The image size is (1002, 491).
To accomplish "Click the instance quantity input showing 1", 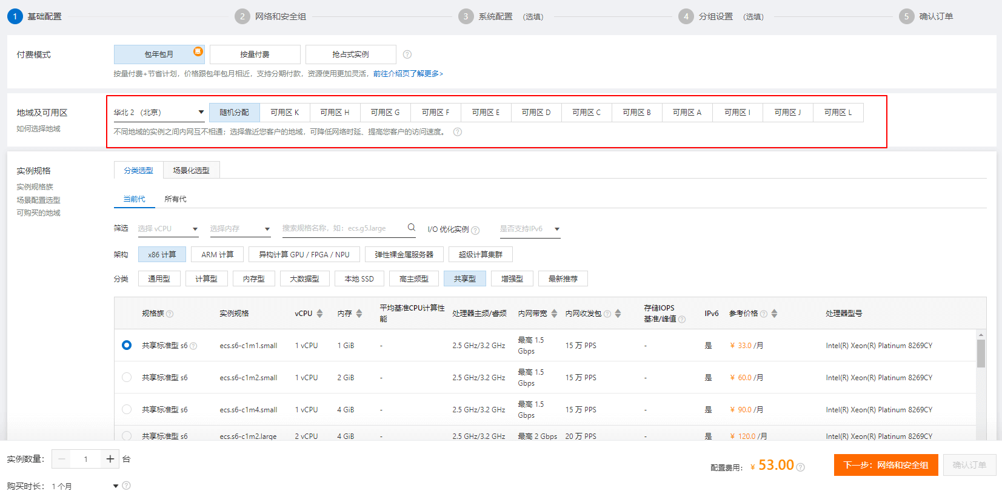I will (85, 459).
